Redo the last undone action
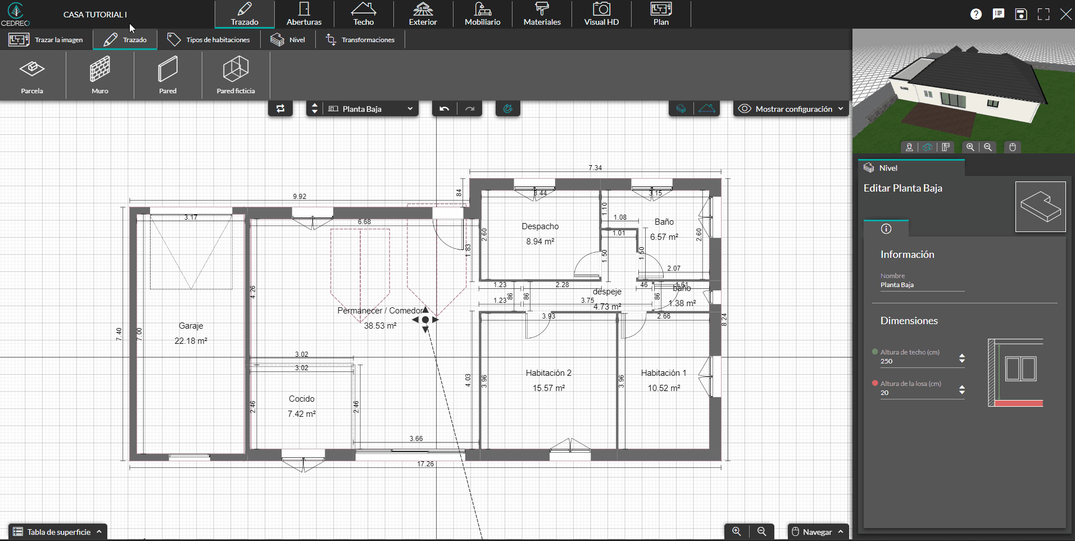Image resolution: width=1075 pixels, height=541 pixels. tap(470, 108)
